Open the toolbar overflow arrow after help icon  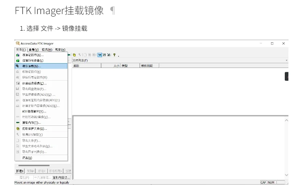118,56
